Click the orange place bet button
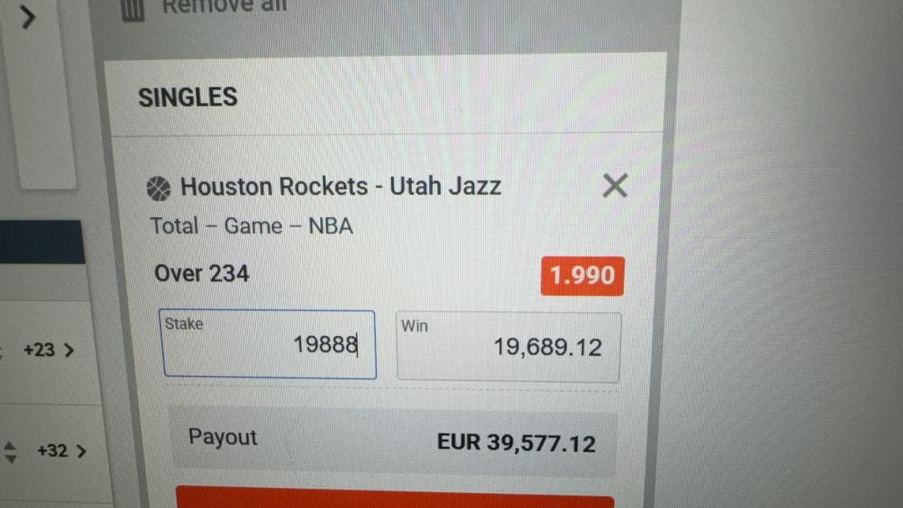The height and width of the screenshot is (508, 903). click(395, 496)
